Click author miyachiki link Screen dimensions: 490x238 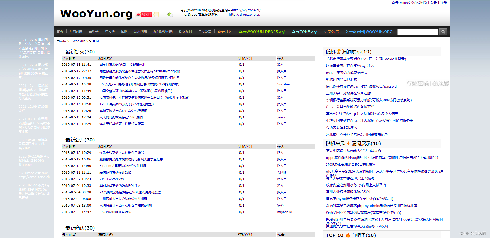[x=285, y=212]
